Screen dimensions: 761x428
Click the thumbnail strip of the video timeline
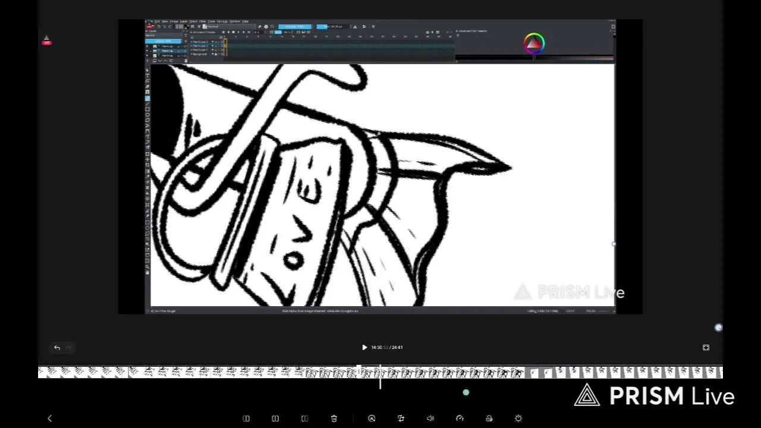380,373
